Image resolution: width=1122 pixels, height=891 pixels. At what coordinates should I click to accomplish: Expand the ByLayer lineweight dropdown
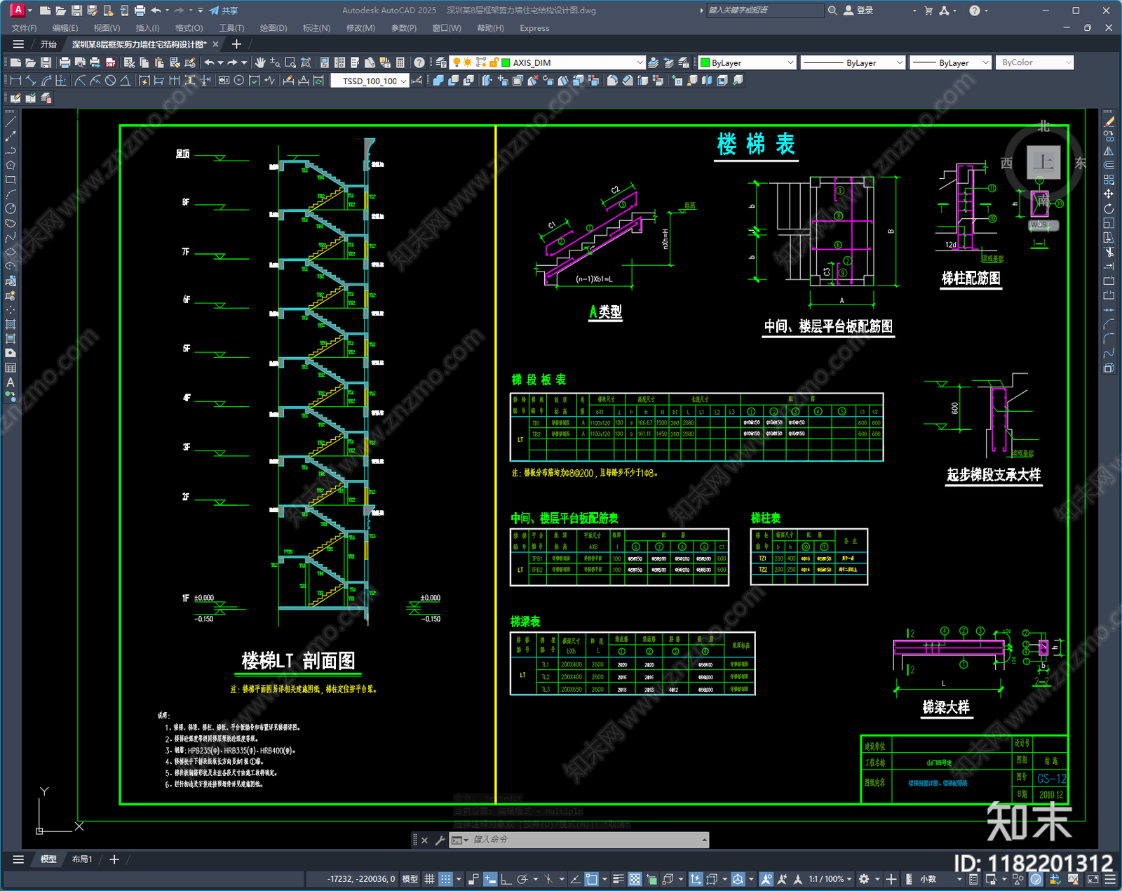click(x=985, y=62)
